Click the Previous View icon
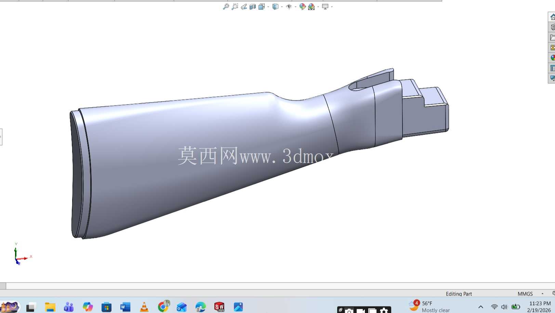 (x=244, y=6)
